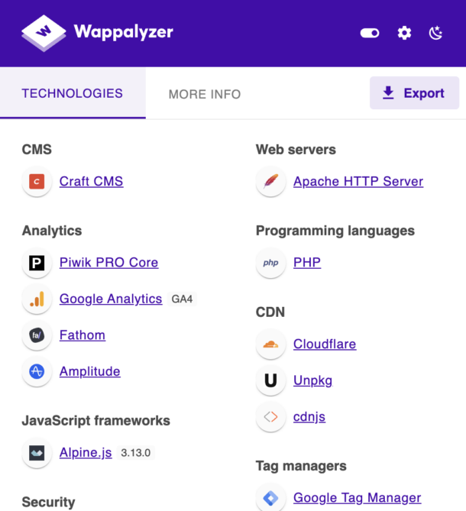
Task: Switch to dark mode moon icon
Action: coord(435,33)
